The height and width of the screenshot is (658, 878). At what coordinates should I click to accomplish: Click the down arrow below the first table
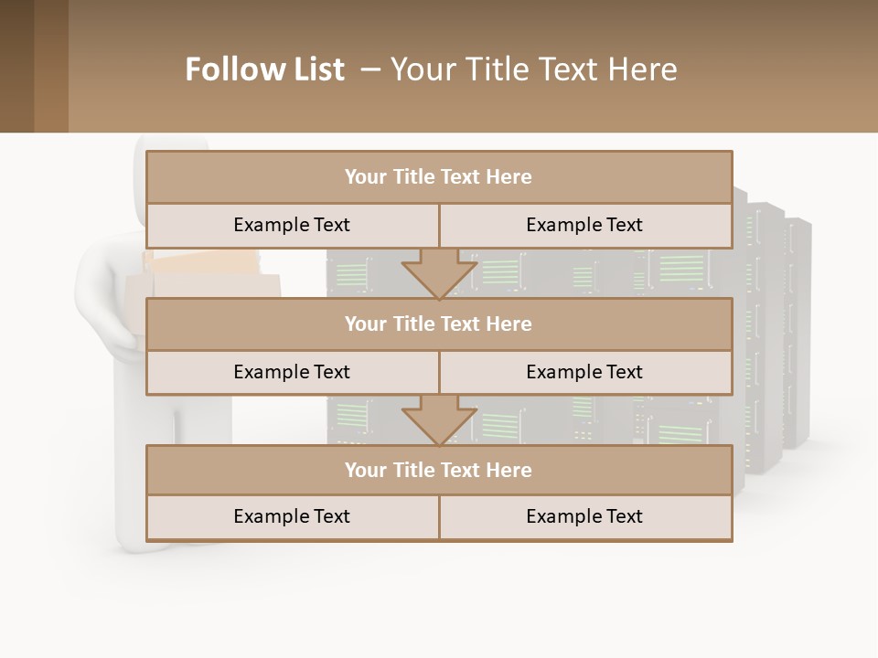click(439, 272)
